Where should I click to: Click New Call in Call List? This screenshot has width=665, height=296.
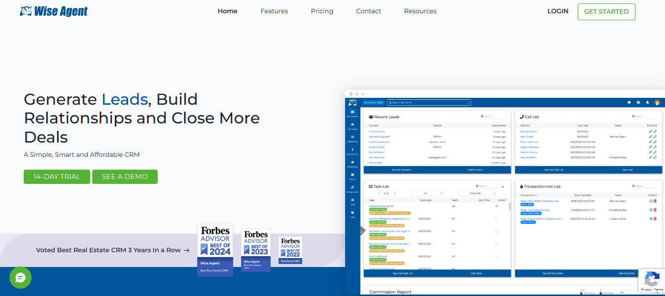click(628, 170)
